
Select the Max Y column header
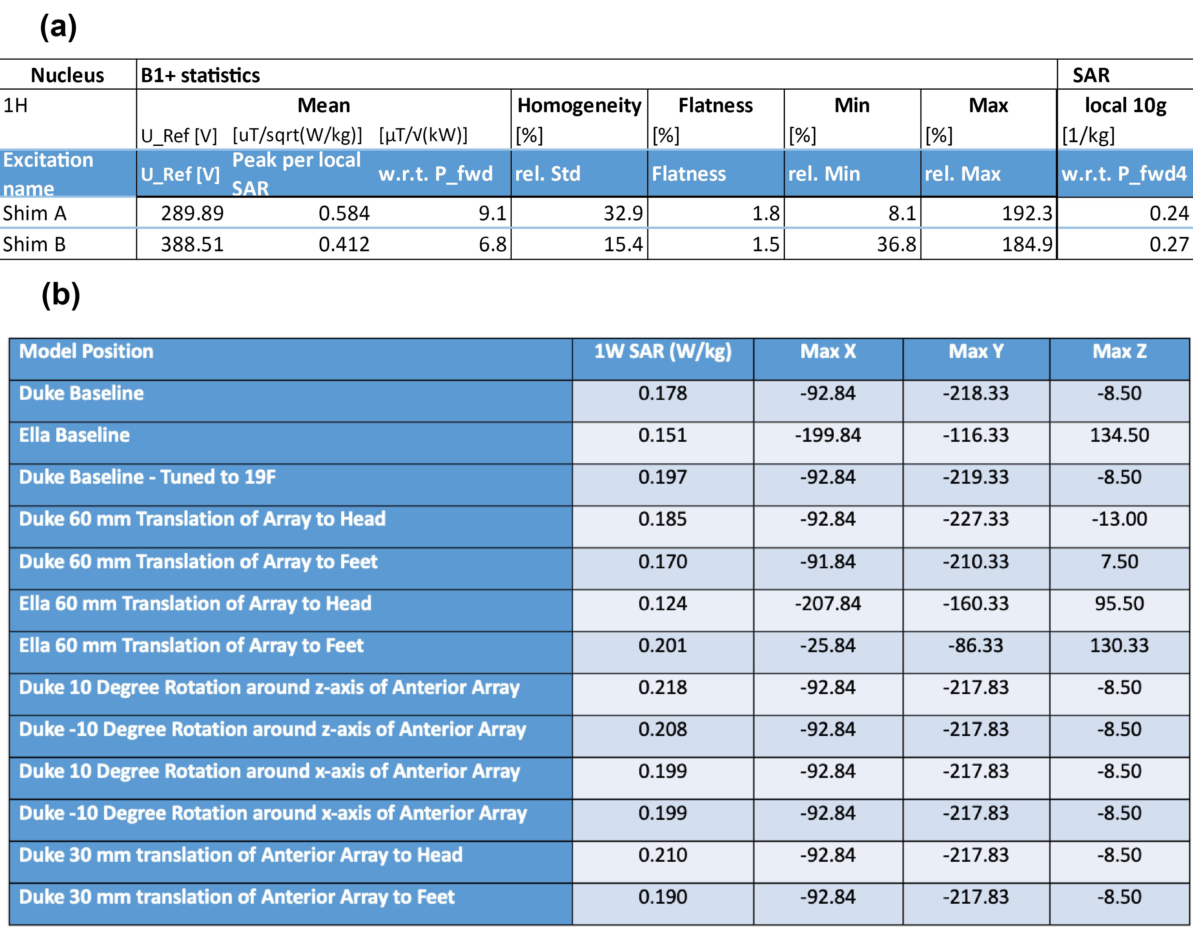976,351
